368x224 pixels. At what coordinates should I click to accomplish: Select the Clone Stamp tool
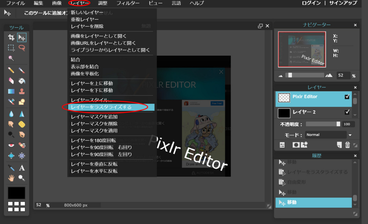pos(22,91)
